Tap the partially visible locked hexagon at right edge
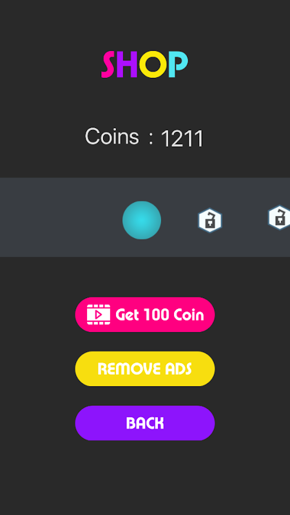290x515 pixels. point(279,218)
